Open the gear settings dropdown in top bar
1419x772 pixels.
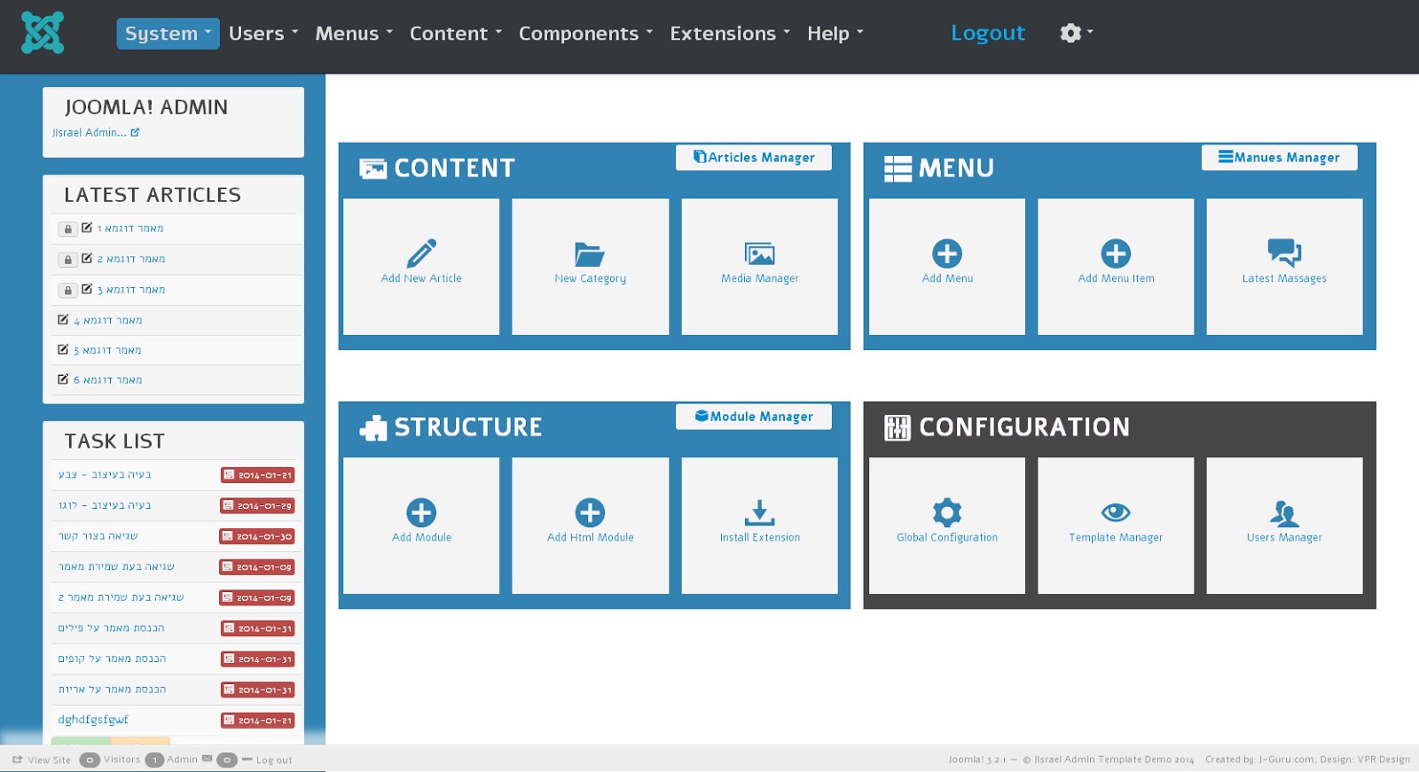click(1076, 33)
